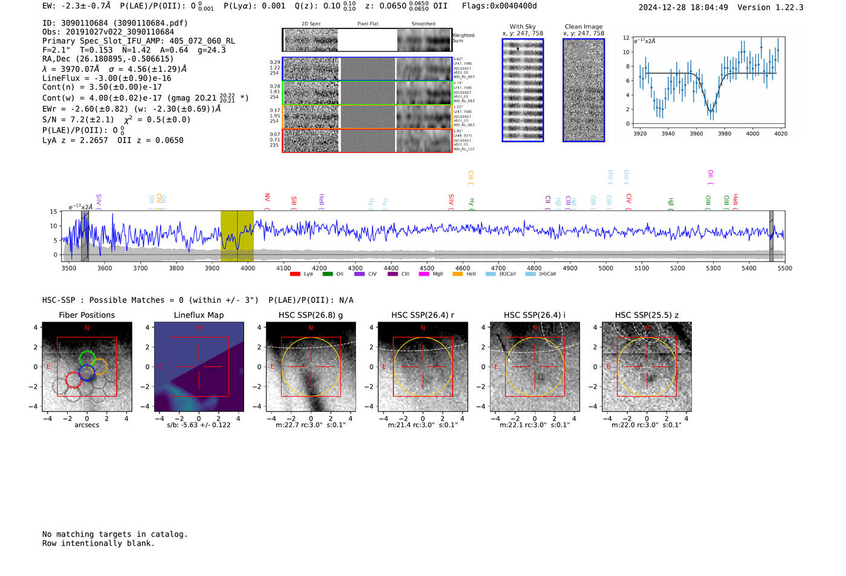
Task: Click the orange fiber circle in Fiber Positions
Action: point(99,366)
